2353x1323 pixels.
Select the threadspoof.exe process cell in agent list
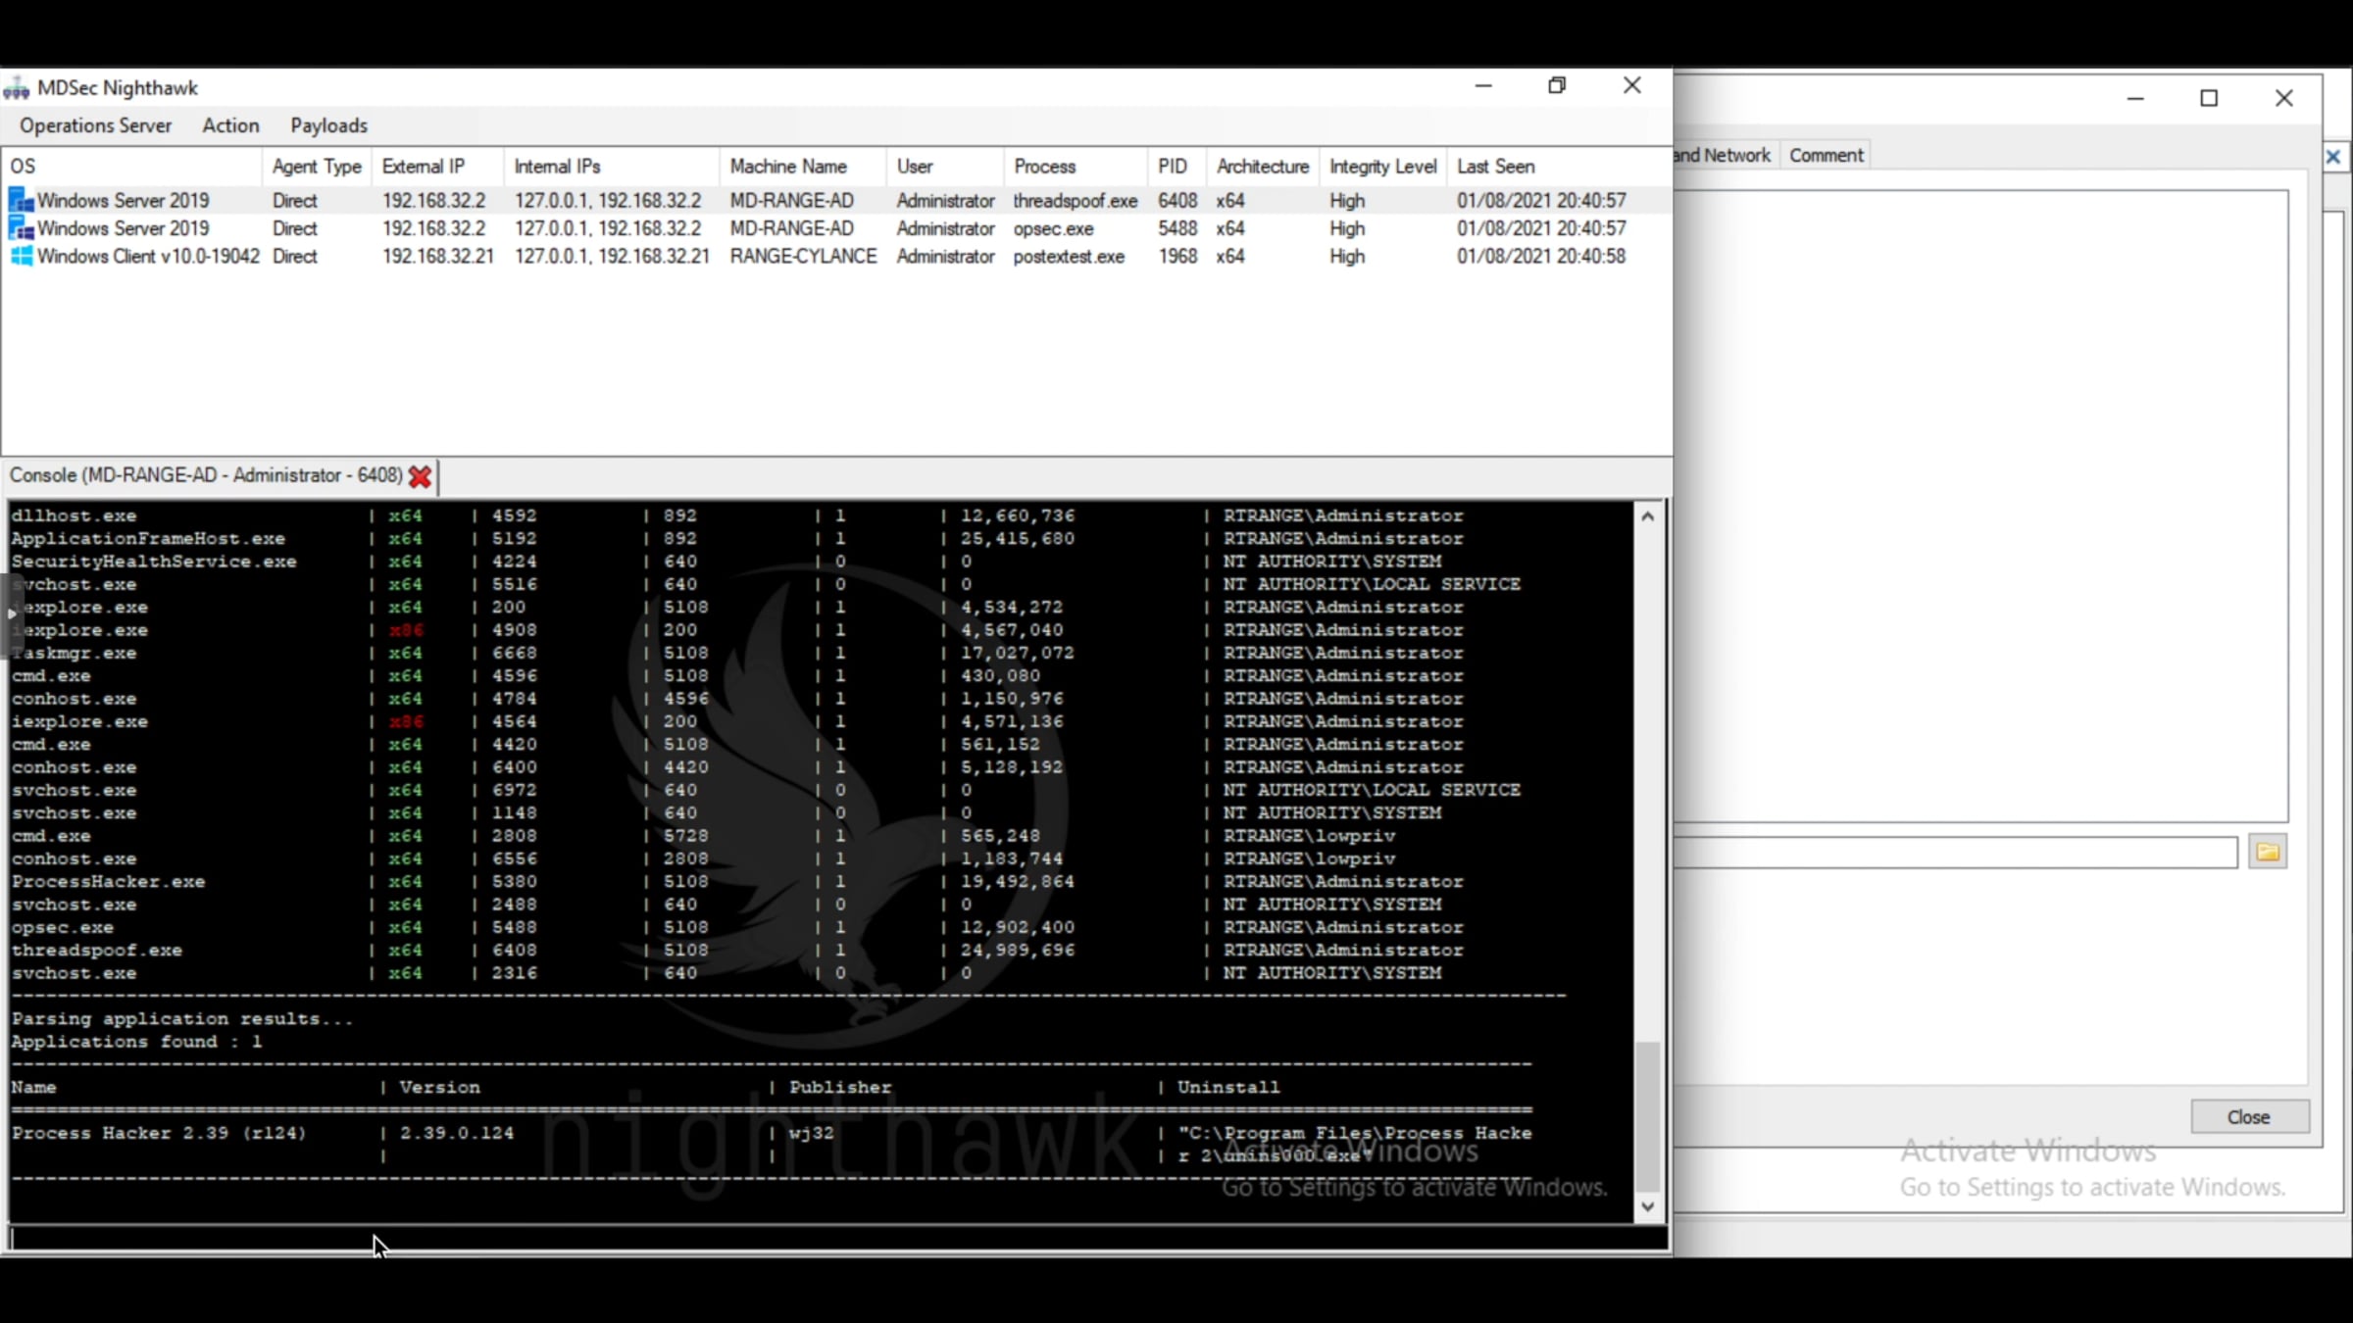pos(1076,201)
